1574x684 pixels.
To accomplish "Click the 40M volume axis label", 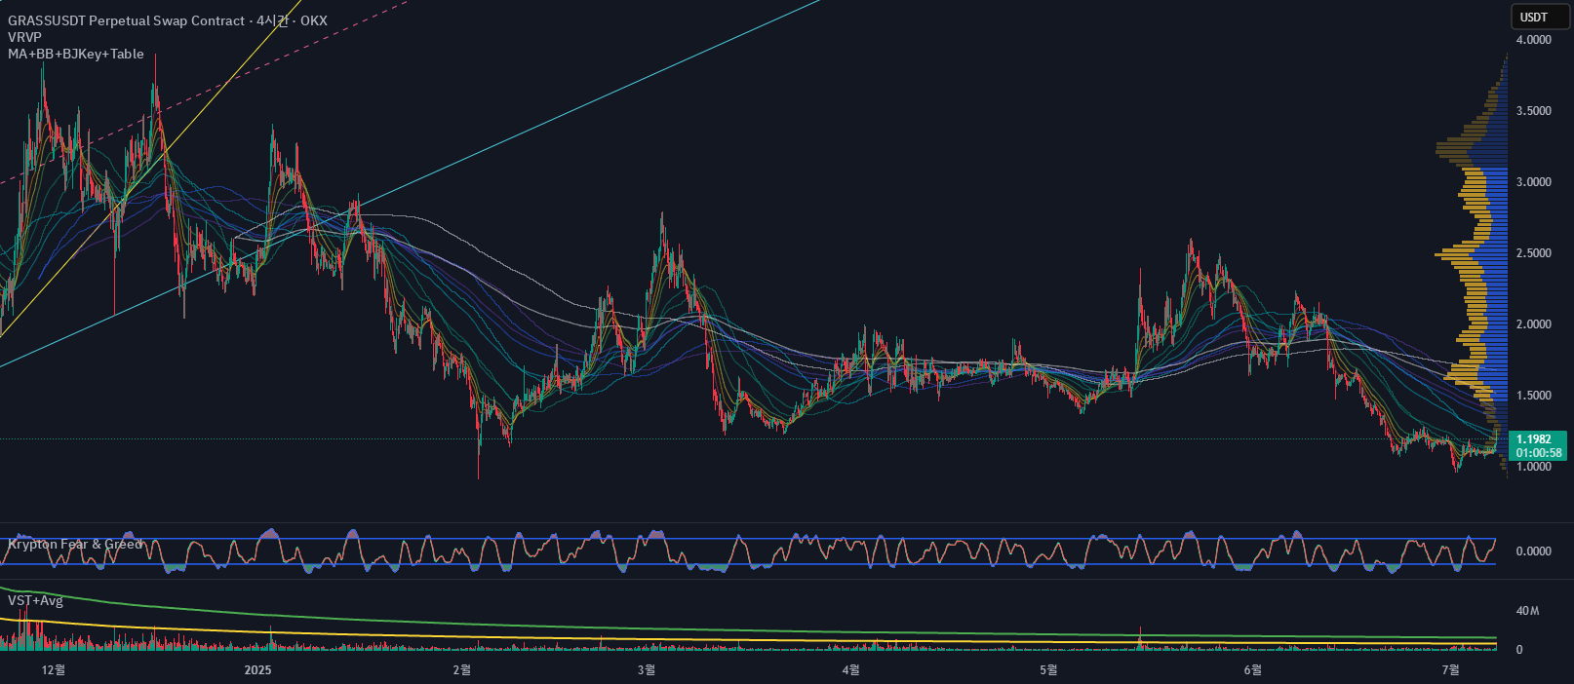I will 1527,611.
